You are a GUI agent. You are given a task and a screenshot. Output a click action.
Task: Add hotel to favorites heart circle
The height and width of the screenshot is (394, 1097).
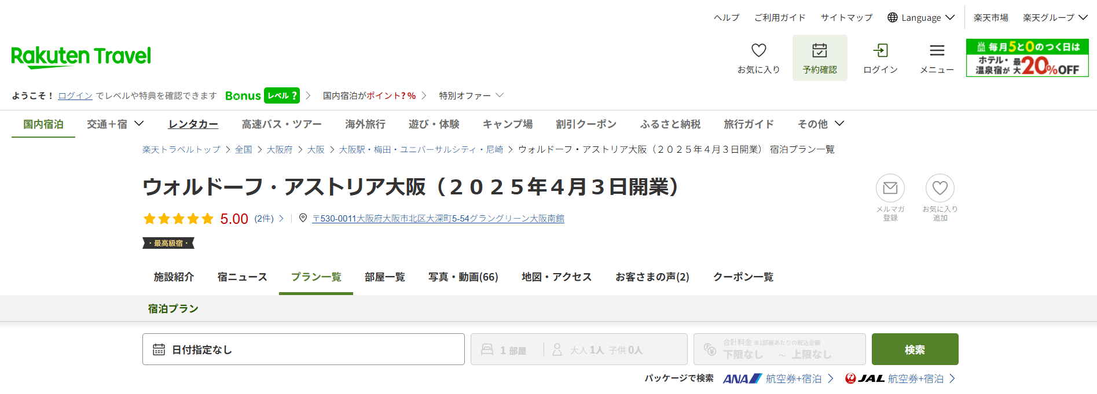click(940, 189)
